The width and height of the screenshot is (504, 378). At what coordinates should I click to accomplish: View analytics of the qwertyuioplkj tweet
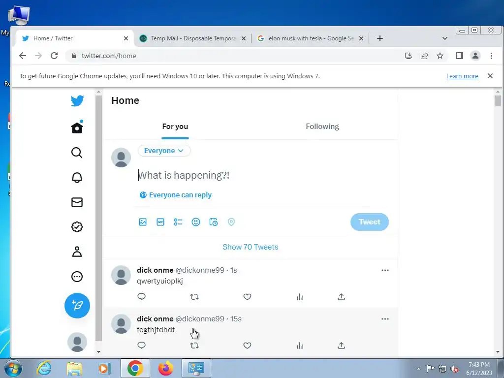[300, 297]
